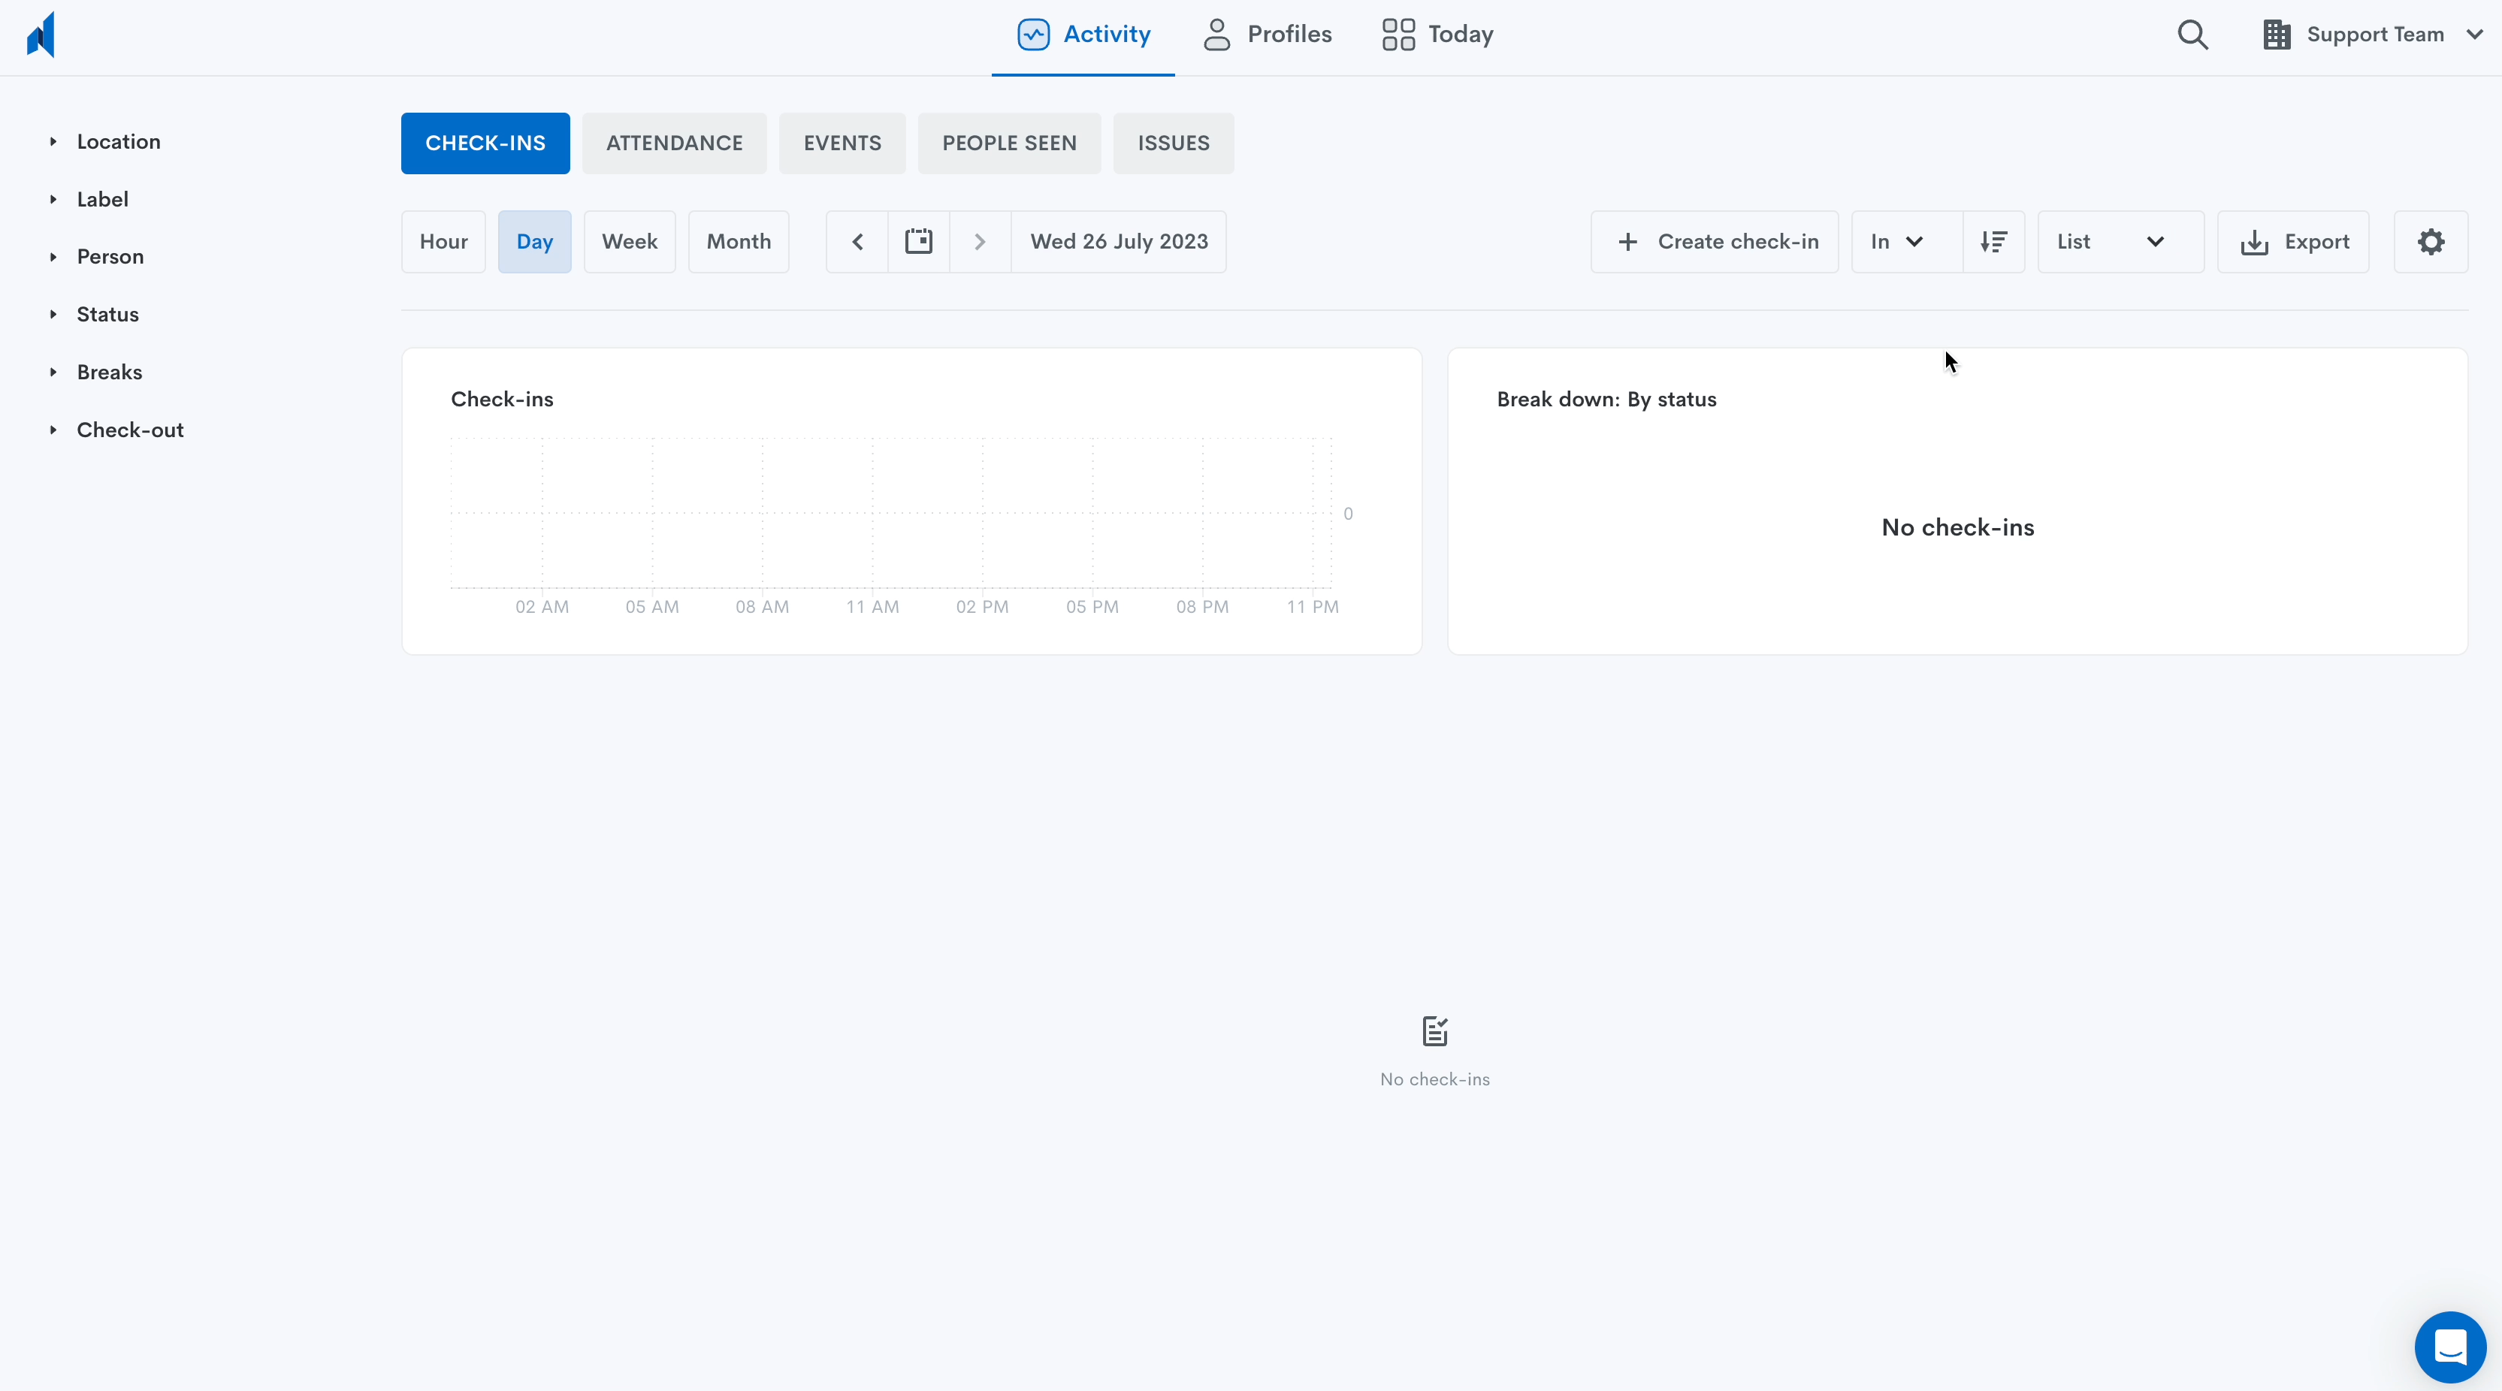Click the Break down: By status heading

click(1606, 400)
